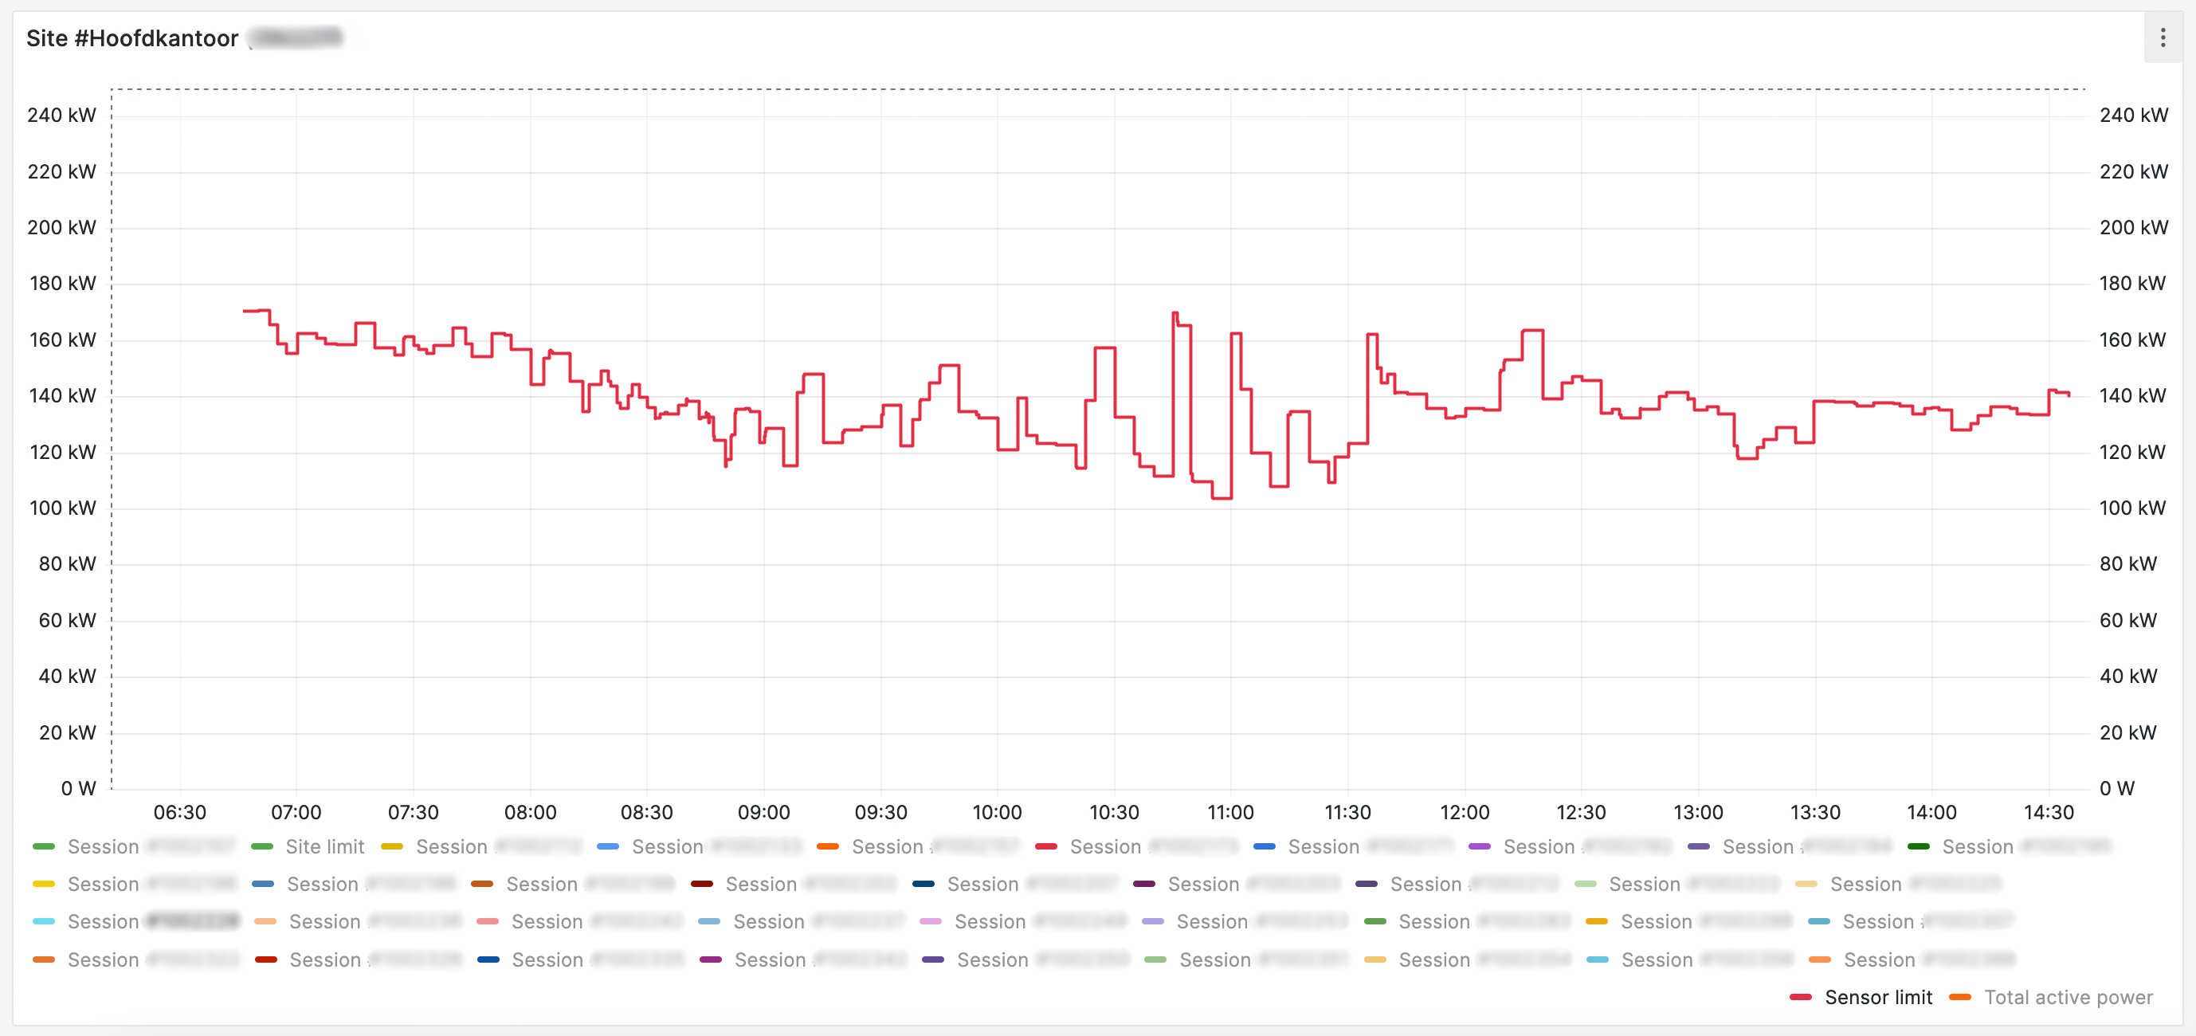2196x1036 pixels.
Task: Open the panel's three-dot options menu
Action: 2162,37
